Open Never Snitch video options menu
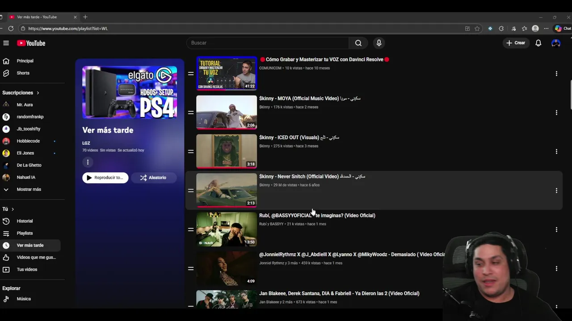572x321 pixels. point(556,190)
